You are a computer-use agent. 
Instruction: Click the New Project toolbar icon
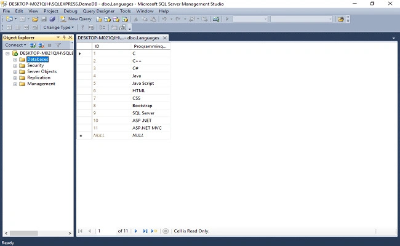click(9, 19)
